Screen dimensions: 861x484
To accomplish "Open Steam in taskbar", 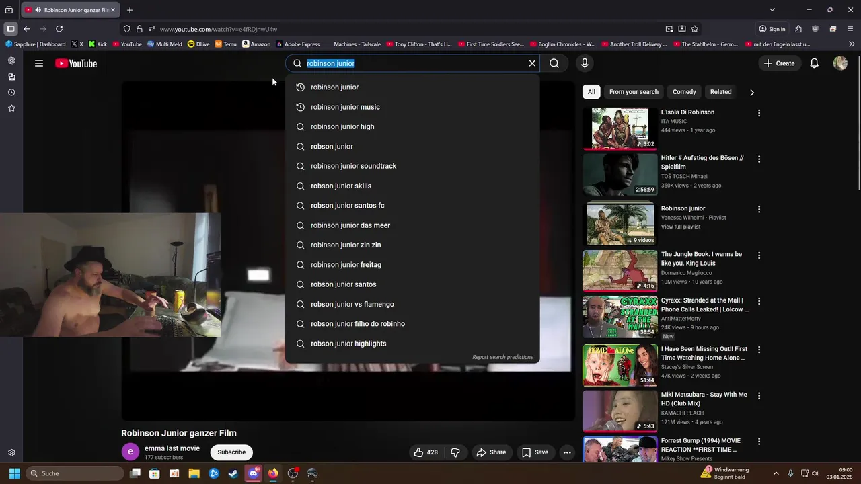I will coord(233,473).
